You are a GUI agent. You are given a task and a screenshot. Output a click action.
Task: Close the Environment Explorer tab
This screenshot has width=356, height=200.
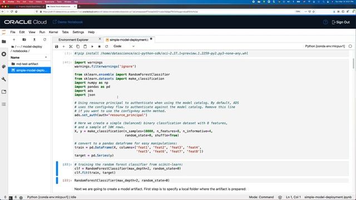pos(100,39)
